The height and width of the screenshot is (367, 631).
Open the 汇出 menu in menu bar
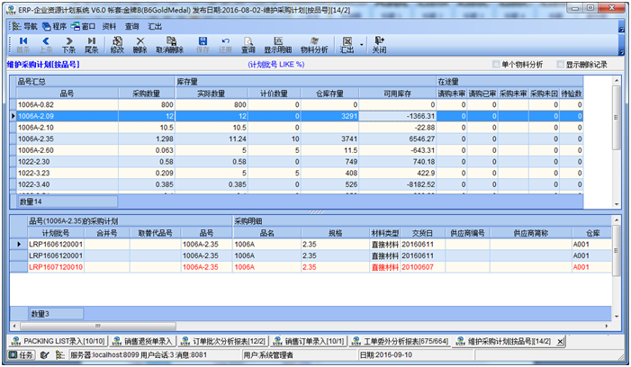(155, 26)
